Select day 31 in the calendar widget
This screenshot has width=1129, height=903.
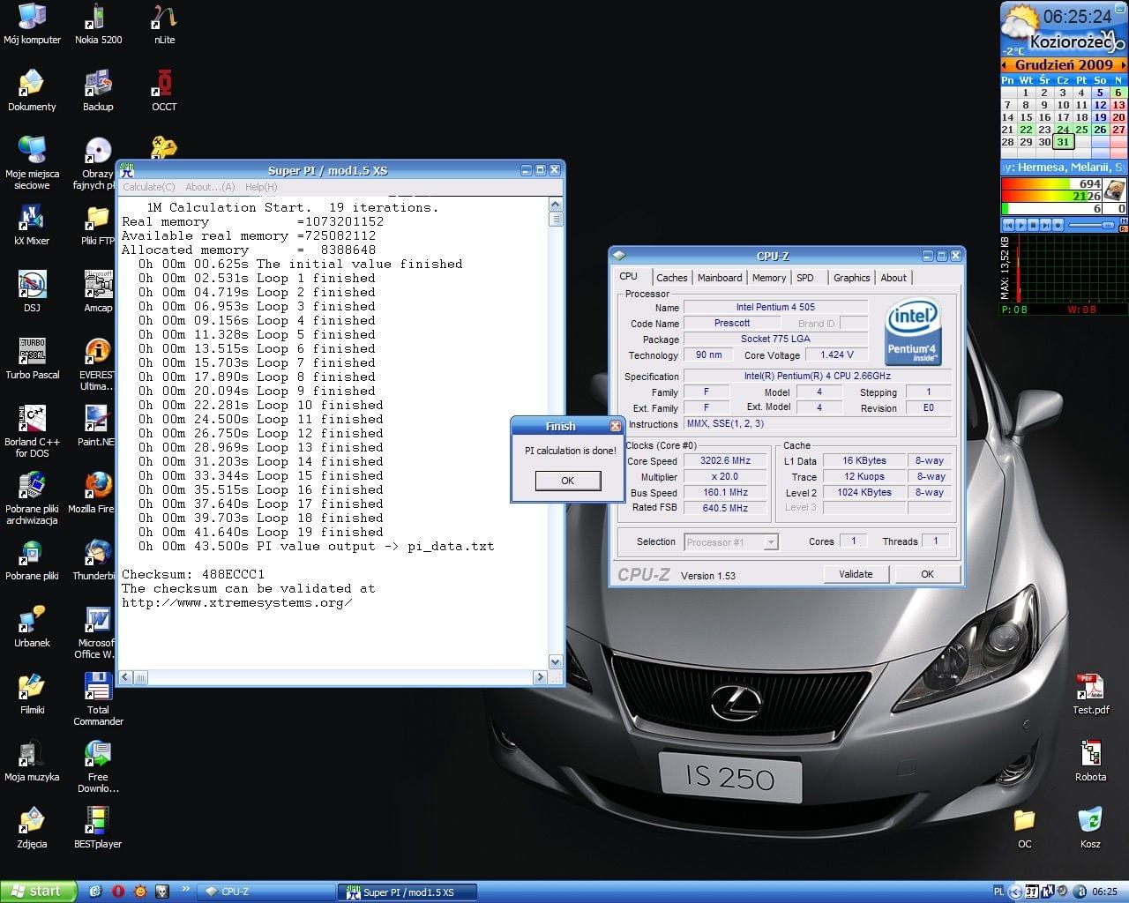pos(1063,142)
